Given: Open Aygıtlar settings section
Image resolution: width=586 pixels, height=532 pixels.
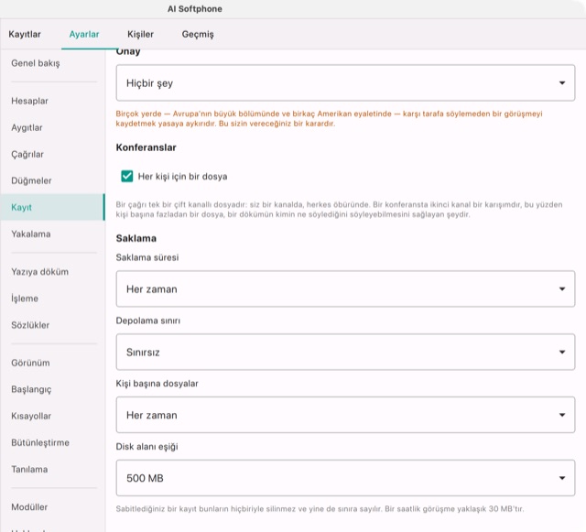Looking at the screenshot, I should [x=52, y=127].
